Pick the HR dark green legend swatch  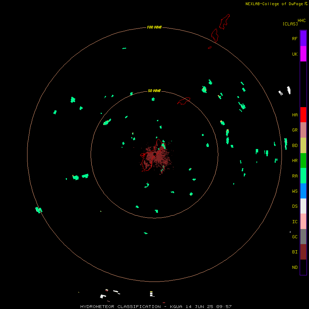pos(303,161)
